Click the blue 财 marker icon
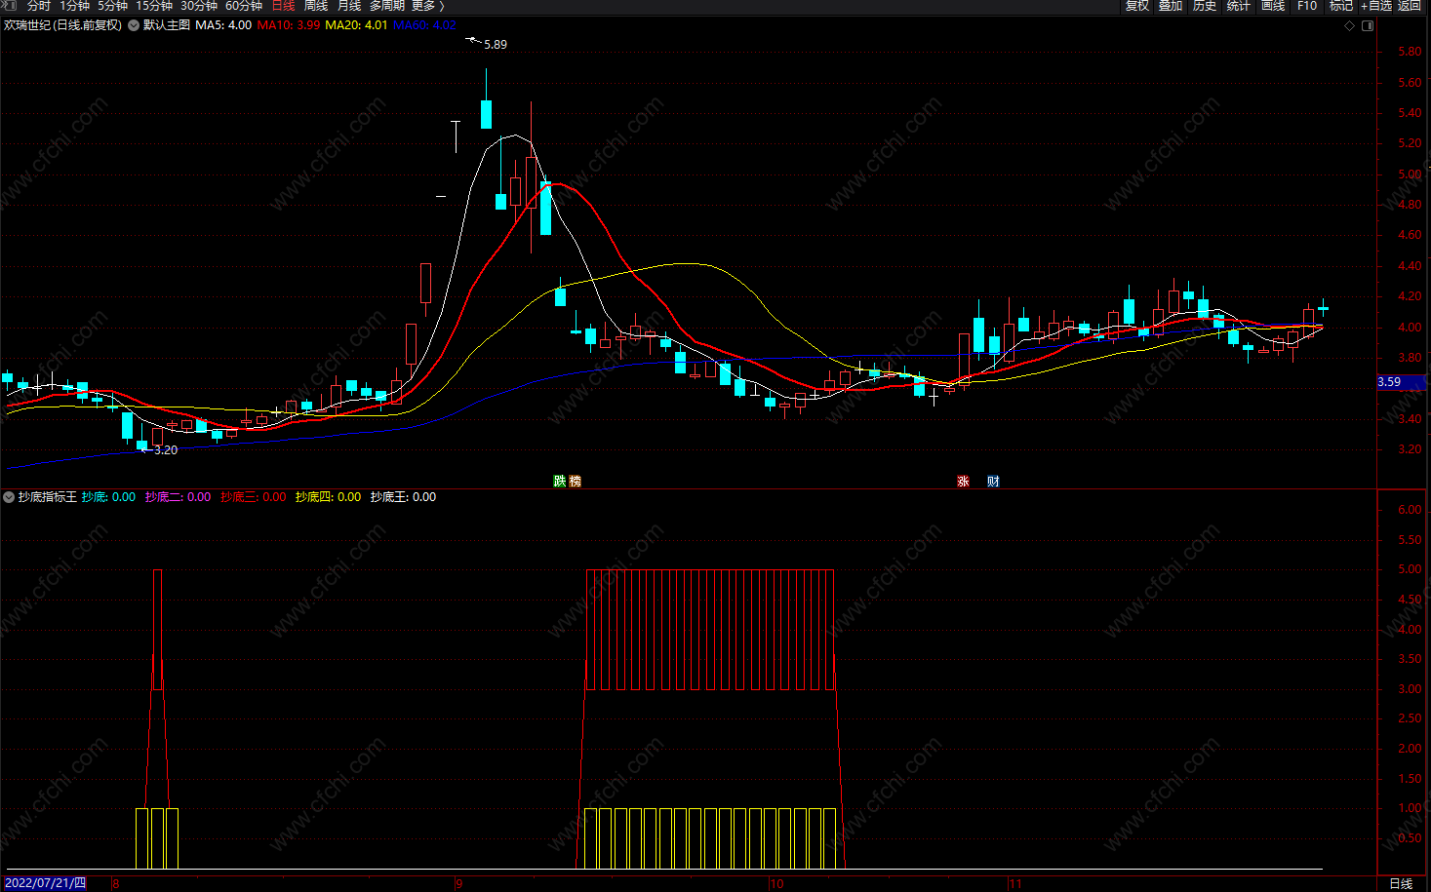Image resolution: width=1431 pixels, height=892 pixels. pyautogui.click(x=993, y=482)
